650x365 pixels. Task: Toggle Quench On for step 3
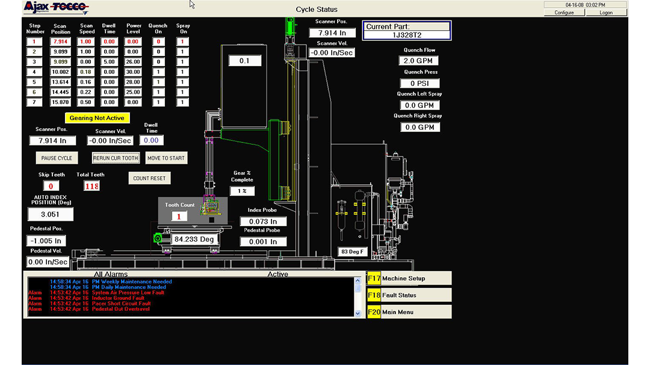pos(158,61)
